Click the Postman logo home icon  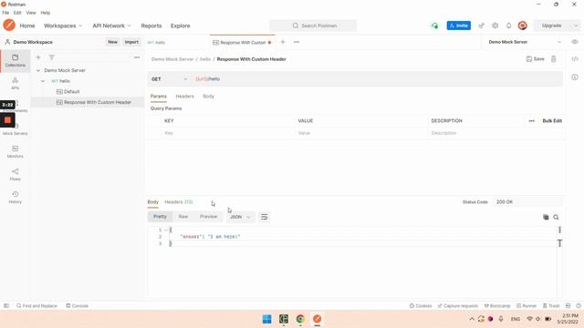(9, 26)
